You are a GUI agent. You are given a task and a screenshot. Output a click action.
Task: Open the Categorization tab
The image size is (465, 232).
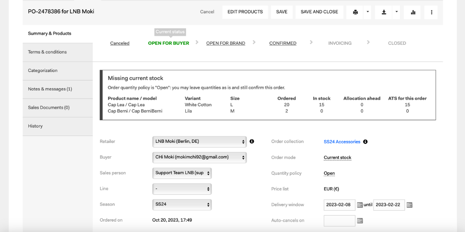click(x=58, y=71)
